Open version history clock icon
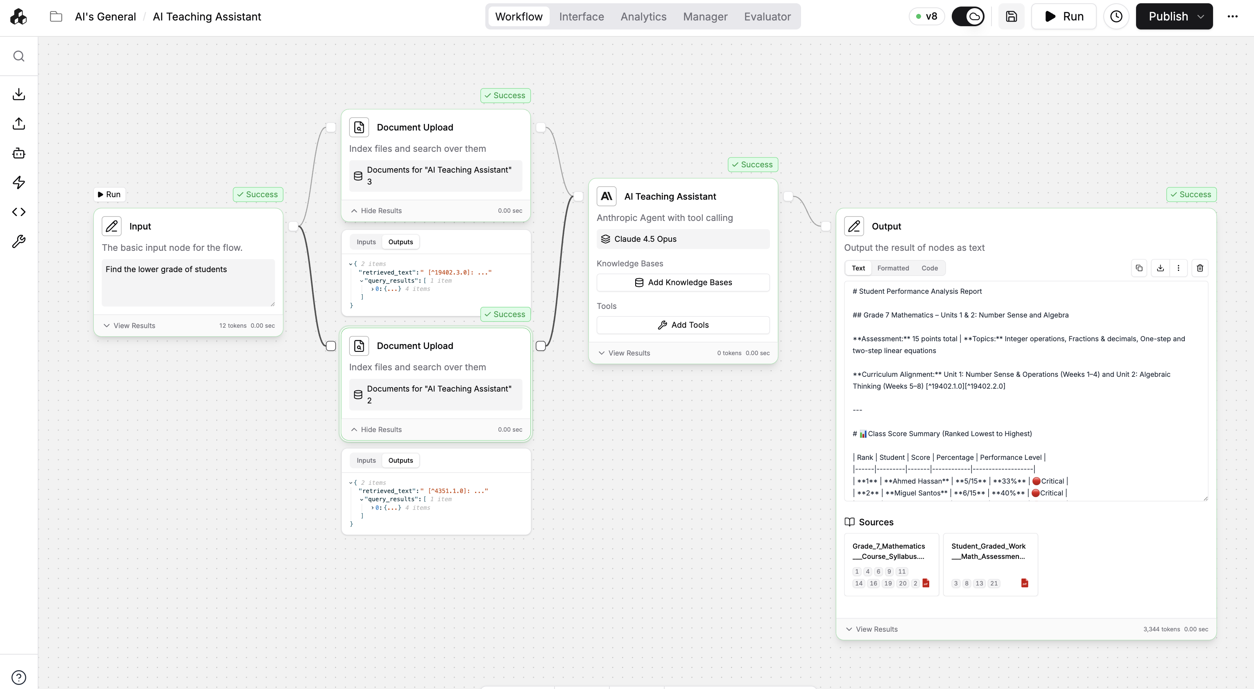The height and width of the screenshot is (689, 1254). (x=1116, y=16)
